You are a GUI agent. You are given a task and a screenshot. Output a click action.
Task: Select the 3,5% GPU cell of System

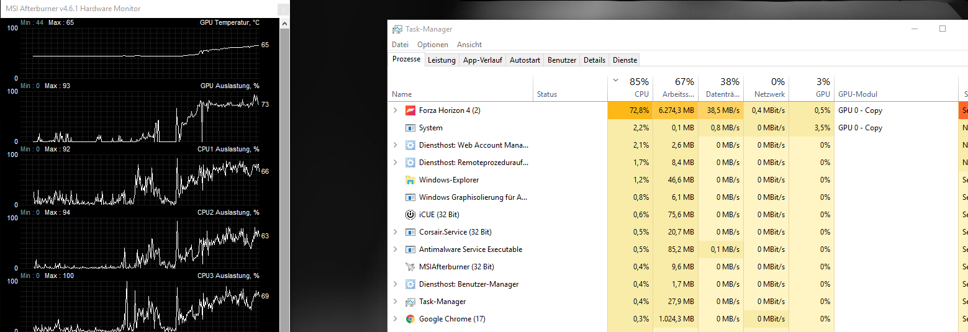[x=812, y=128]
